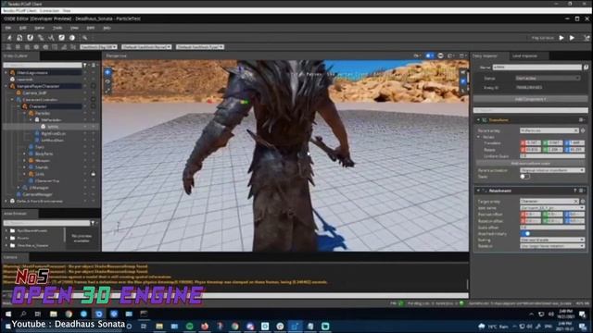Open the View menu

[x=74, y=28]
